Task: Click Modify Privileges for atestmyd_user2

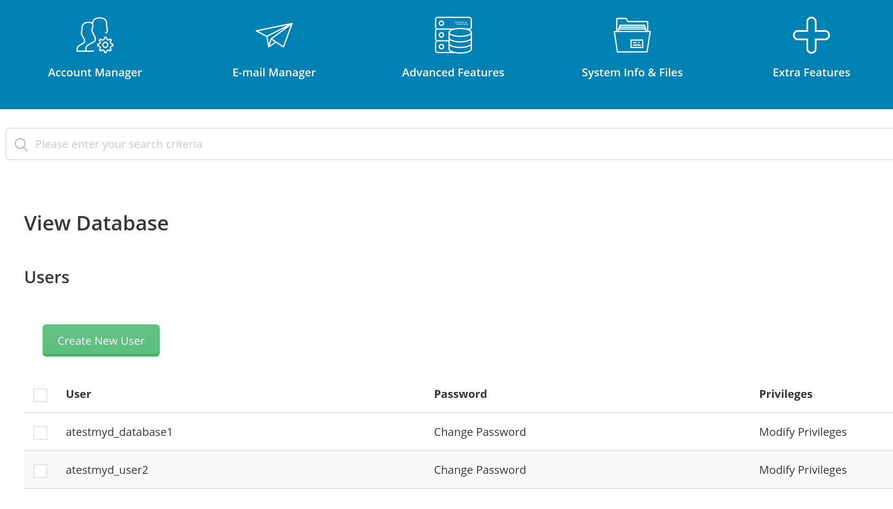Action: click(x=803, y=470)
